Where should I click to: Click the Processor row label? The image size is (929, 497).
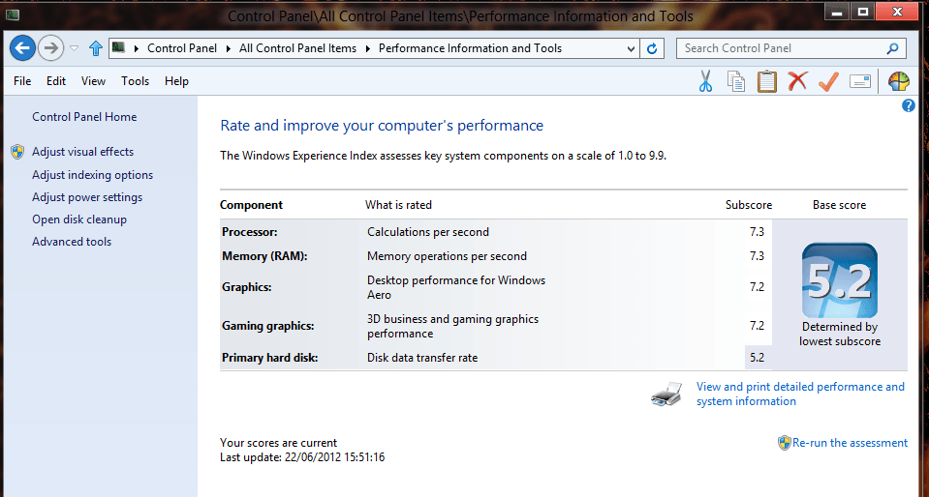[249, 232]
